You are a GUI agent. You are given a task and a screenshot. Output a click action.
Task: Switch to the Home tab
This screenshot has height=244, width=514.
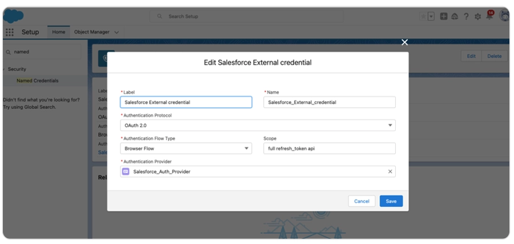click(x=59, y=32)
